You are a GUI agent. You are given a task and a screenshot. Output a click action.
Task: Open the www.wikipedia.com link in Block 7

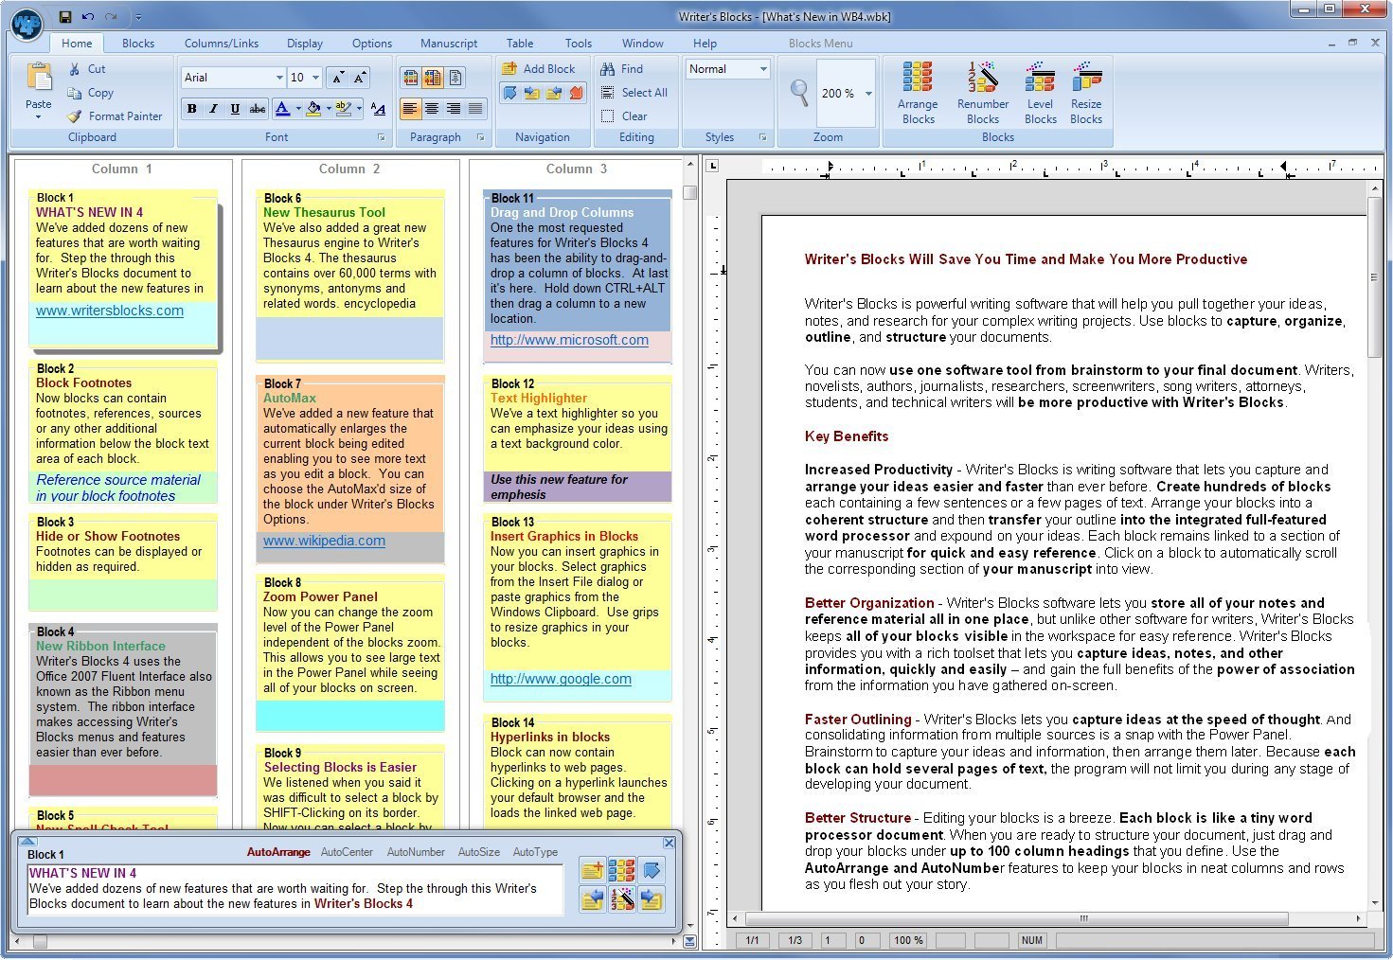click(x=324, y=541)
